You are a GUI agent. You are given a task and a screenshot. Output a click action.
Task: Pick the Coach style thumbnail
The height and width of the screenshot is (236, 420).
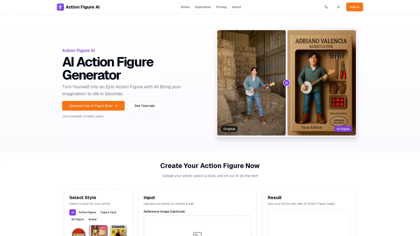[x=118, y=231]
